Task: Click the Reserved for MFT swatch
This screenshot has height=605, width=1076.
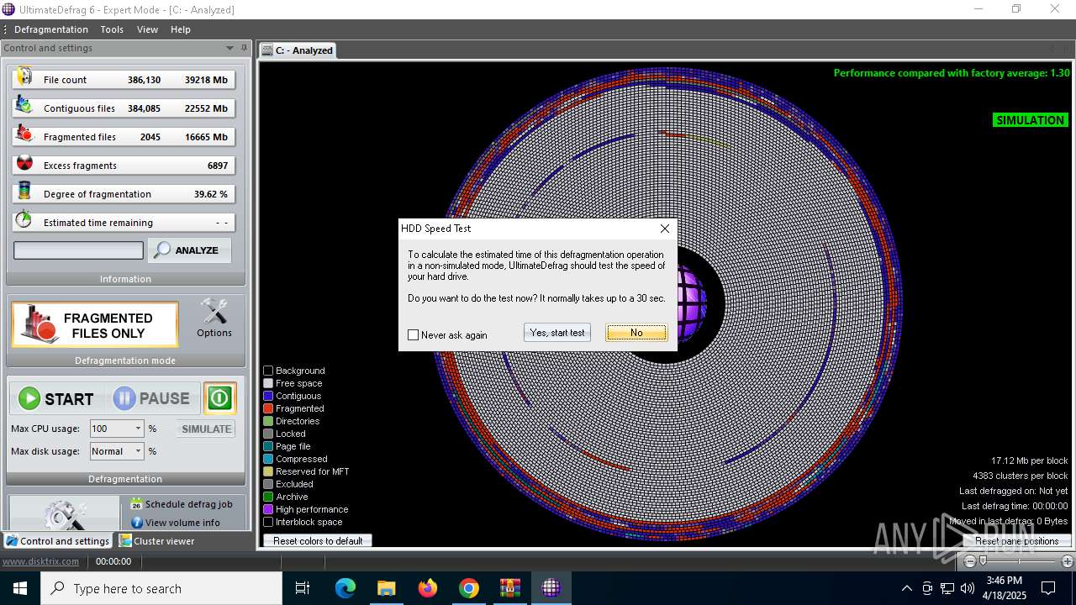Action: (x=268, y=471)
